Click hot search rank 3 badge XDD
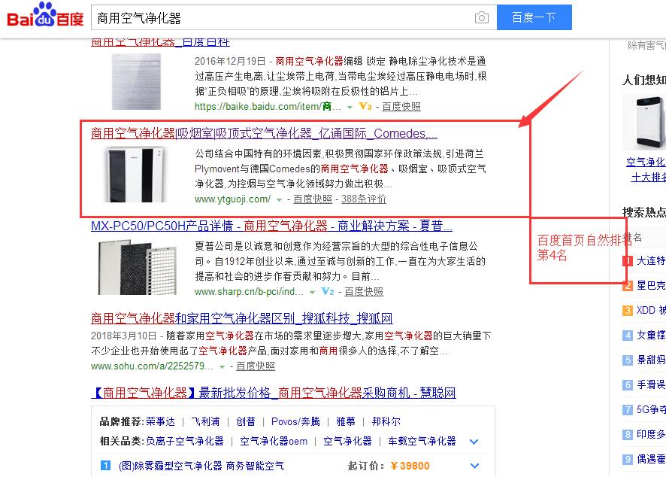The width and height of the screenshot is (666, 477). point(628,311)
